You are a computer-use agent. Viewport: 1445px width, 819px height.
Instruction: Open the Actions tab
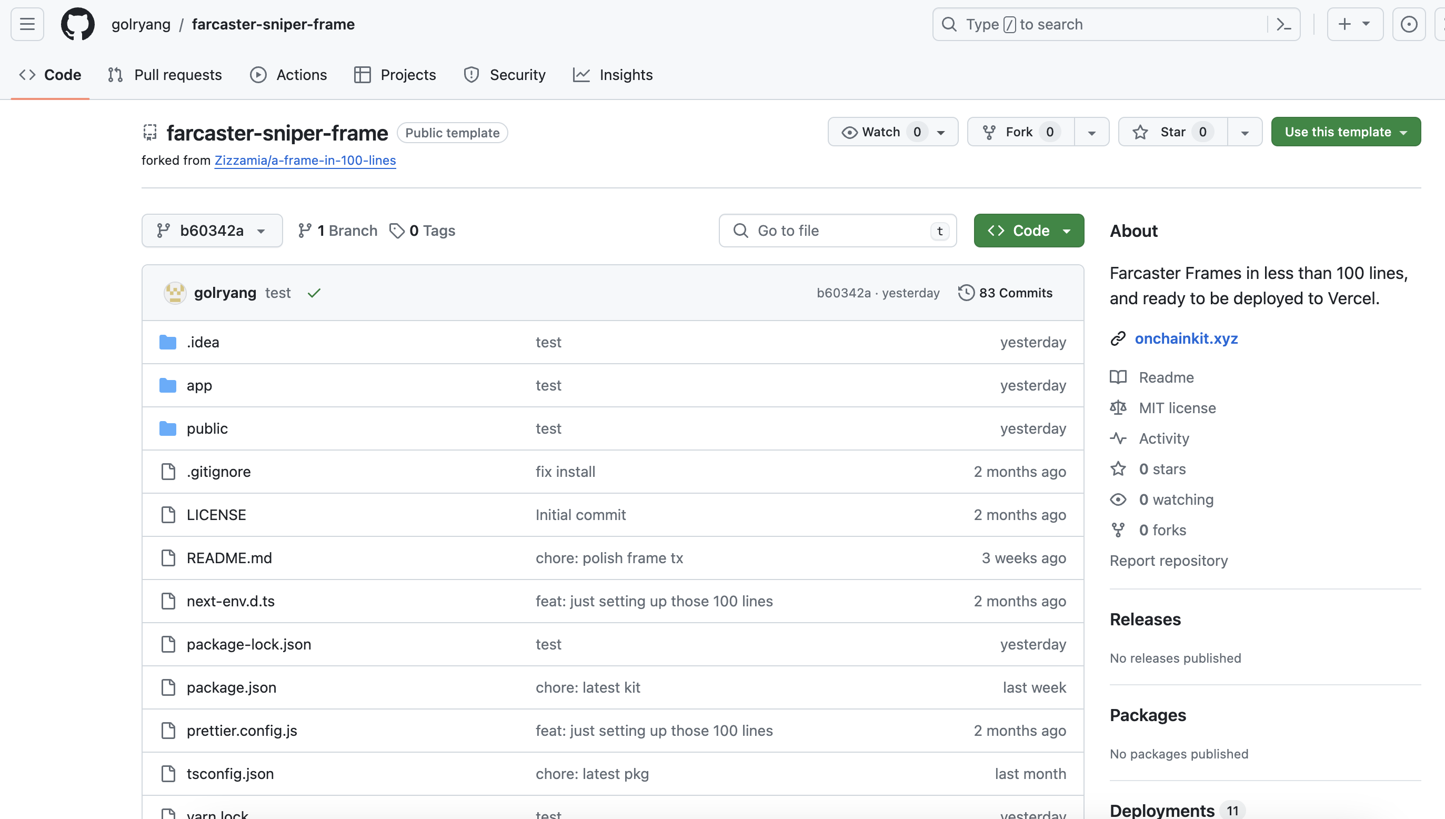pyautogui.click(x=288, y=75)
